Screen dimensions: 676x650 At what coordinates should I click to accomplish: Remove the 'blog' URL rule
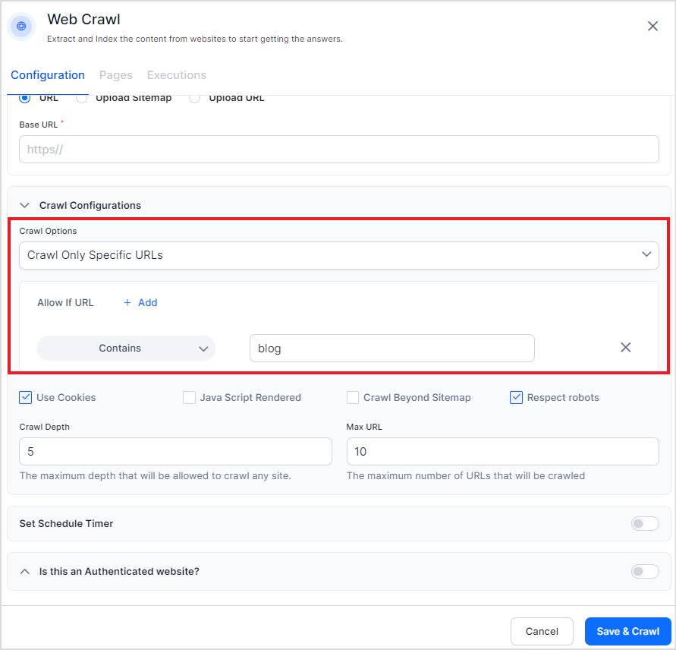pos(625,348)
